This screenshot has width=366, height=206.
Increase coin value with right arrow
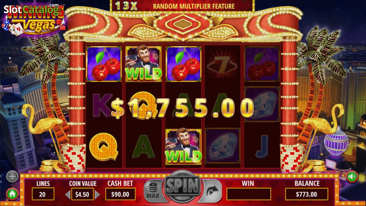(x=97, y=195)
